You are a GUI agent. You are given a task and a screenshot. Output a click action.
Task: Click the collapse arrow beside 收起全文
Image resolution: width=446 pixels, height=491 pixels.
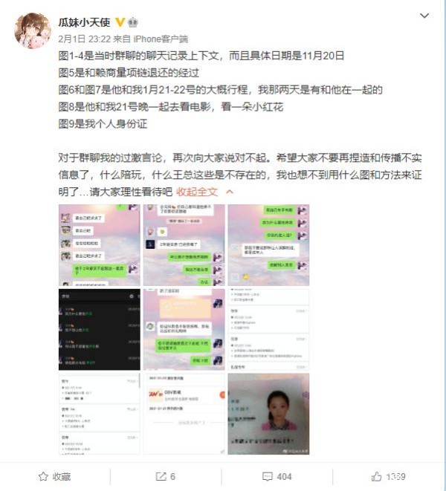pyautogui.click(x=230, y=192)
